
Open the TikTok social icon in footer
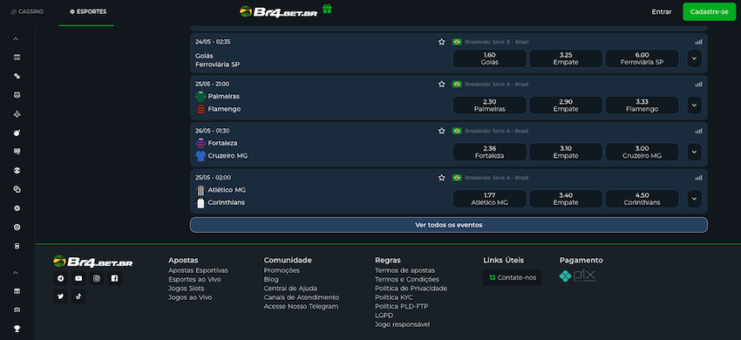pyautogui.click(x=78, y=296)
